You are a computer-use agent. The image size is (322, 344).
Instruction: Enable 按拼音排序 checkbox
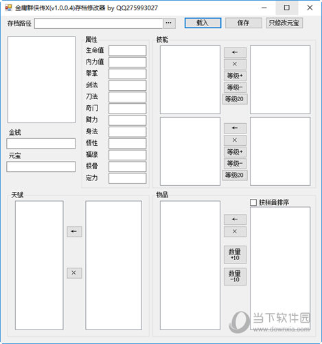pyautogui.click(x=253, y=202)
